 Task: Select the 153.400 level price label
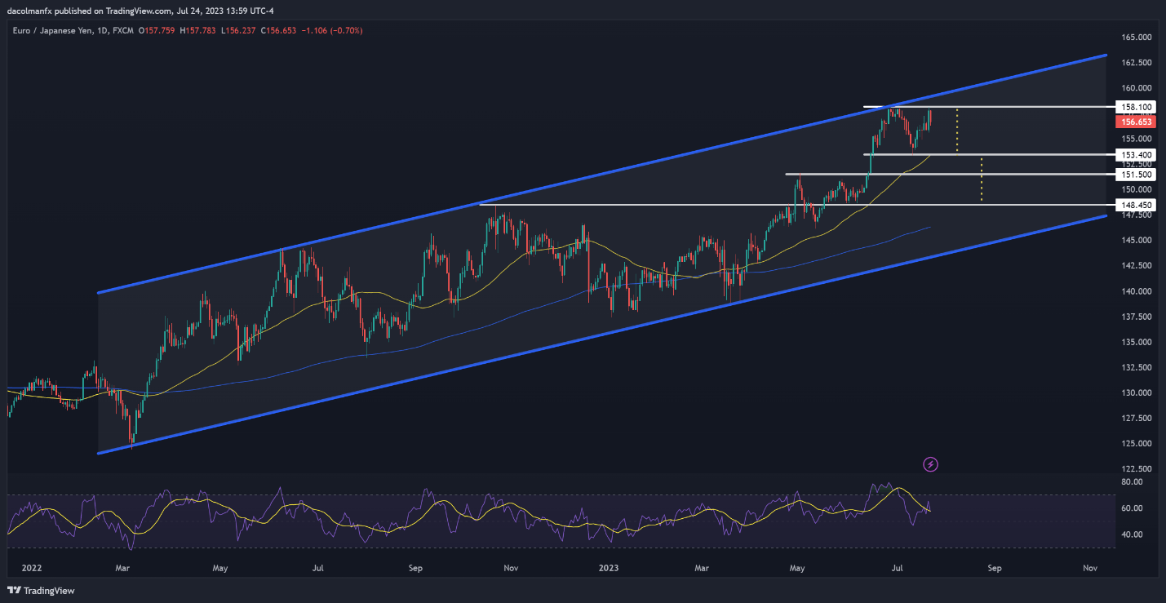click(x=1135, y=154)
